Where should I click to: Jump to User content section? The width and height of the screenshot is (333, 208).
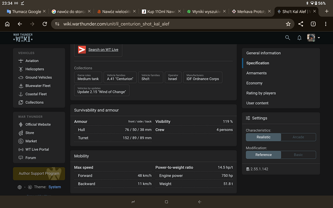(x=257, y=103)
